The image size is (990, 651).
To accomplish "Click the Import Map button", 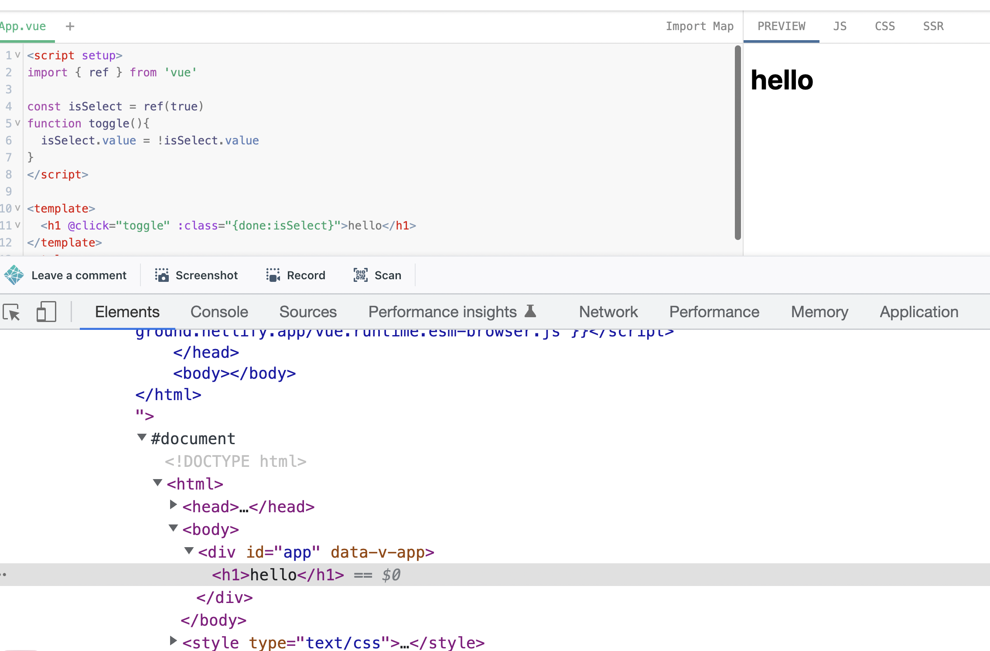I will [x=700, y=27].
